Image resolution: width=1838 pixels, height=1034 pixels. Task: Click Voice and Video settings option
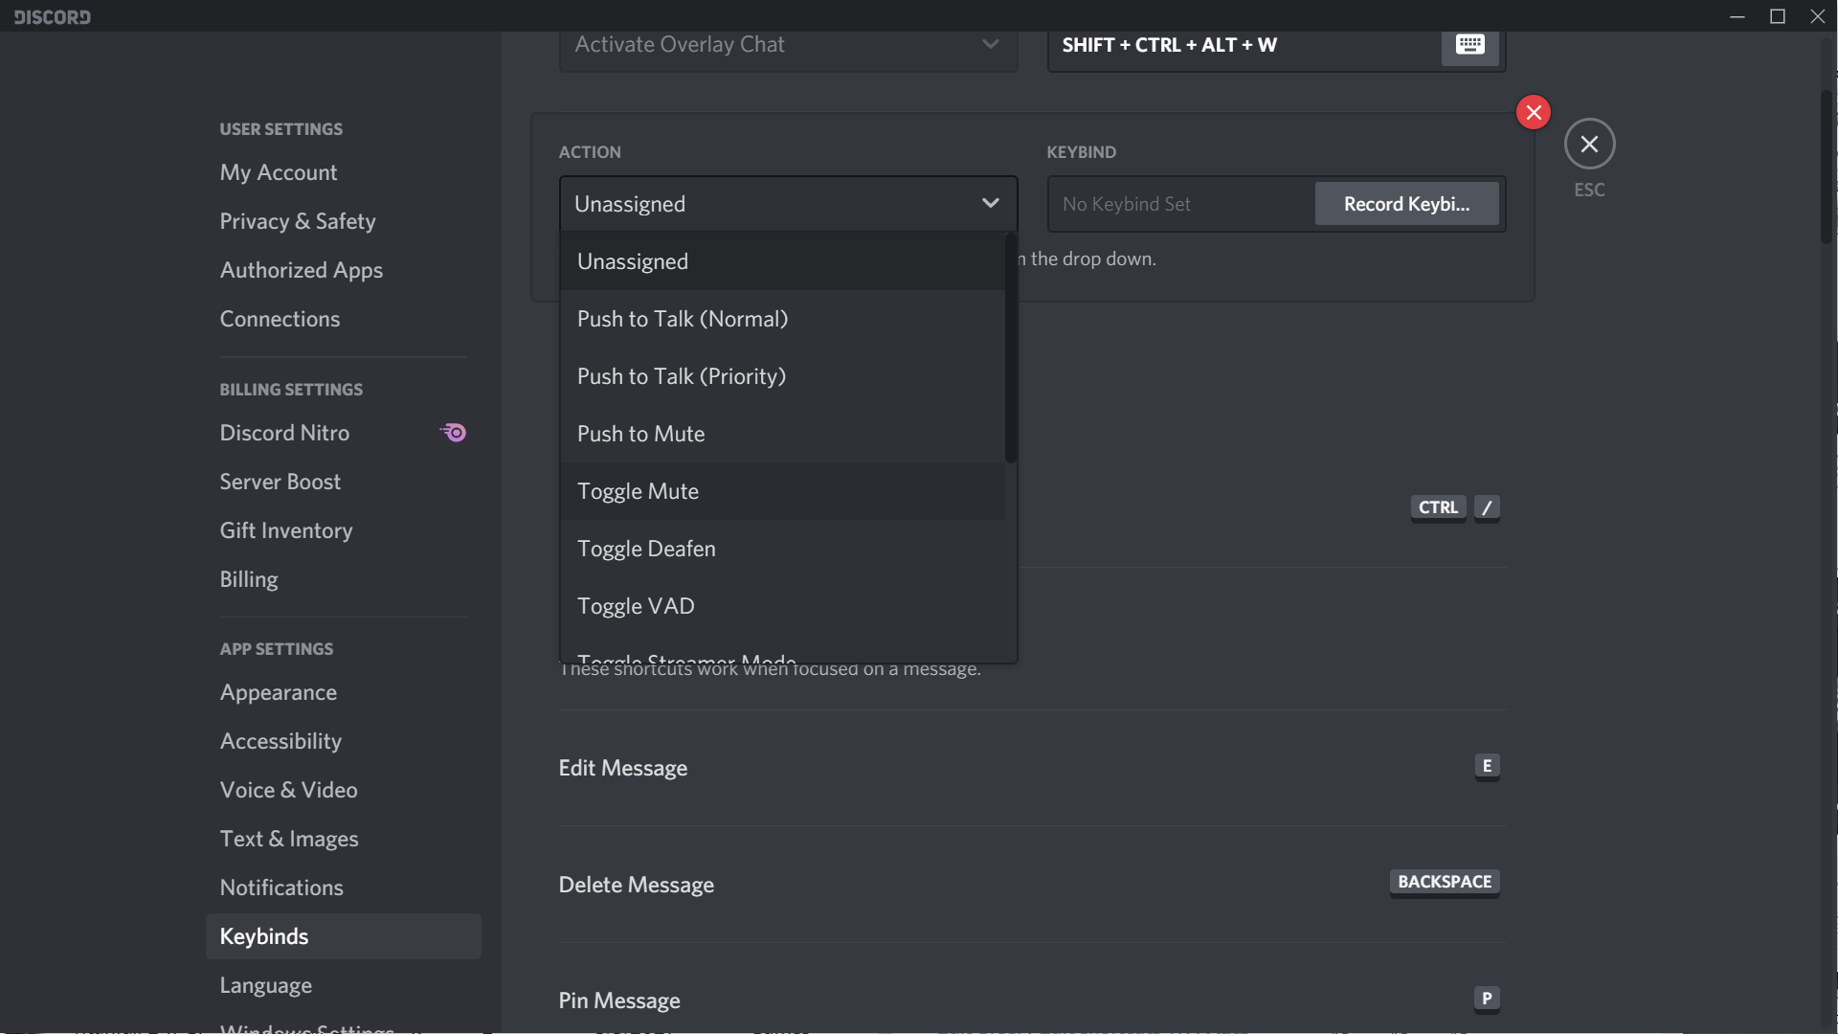point(288,789)
